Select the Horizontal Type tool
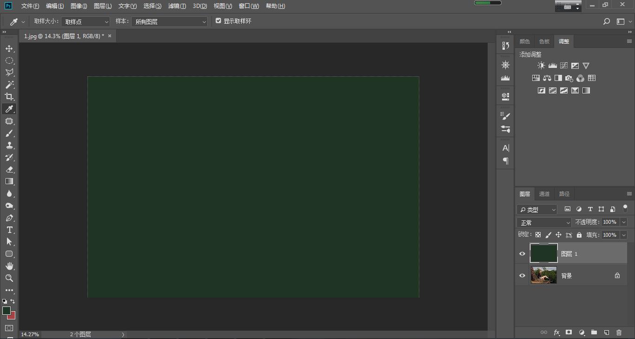 coord(9,230)
